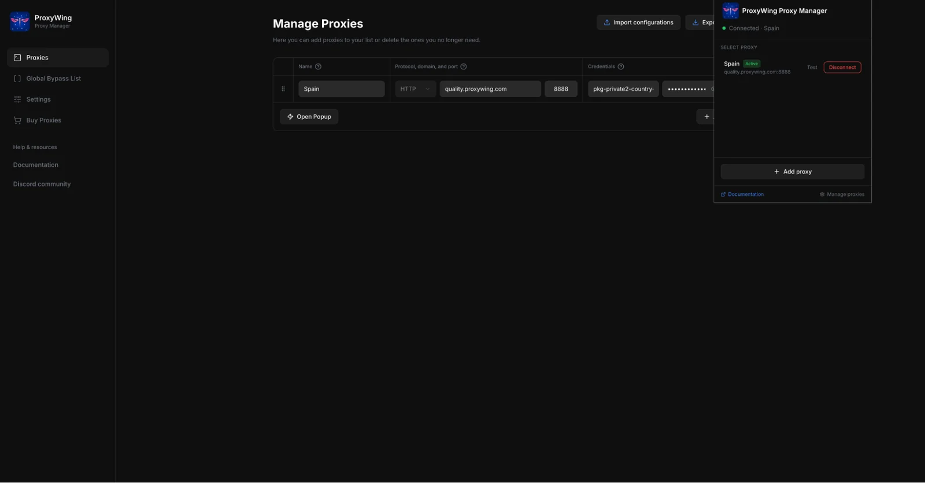Click the 8888 port field
This screenshot has height=483, width=925.
(x=561, y=89)
